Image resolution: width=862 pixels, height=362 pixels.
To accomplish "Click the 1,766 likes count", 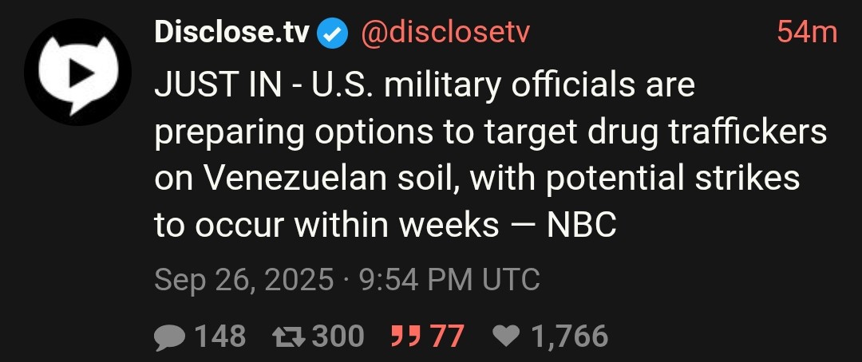I will pyautogui.click(x=568, y=336).
